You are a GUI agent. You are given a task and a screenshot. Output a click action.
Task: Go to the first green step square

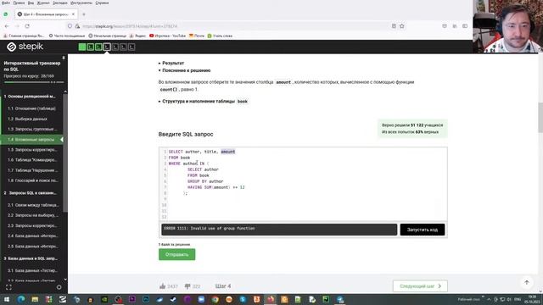(x=82, y=47)
